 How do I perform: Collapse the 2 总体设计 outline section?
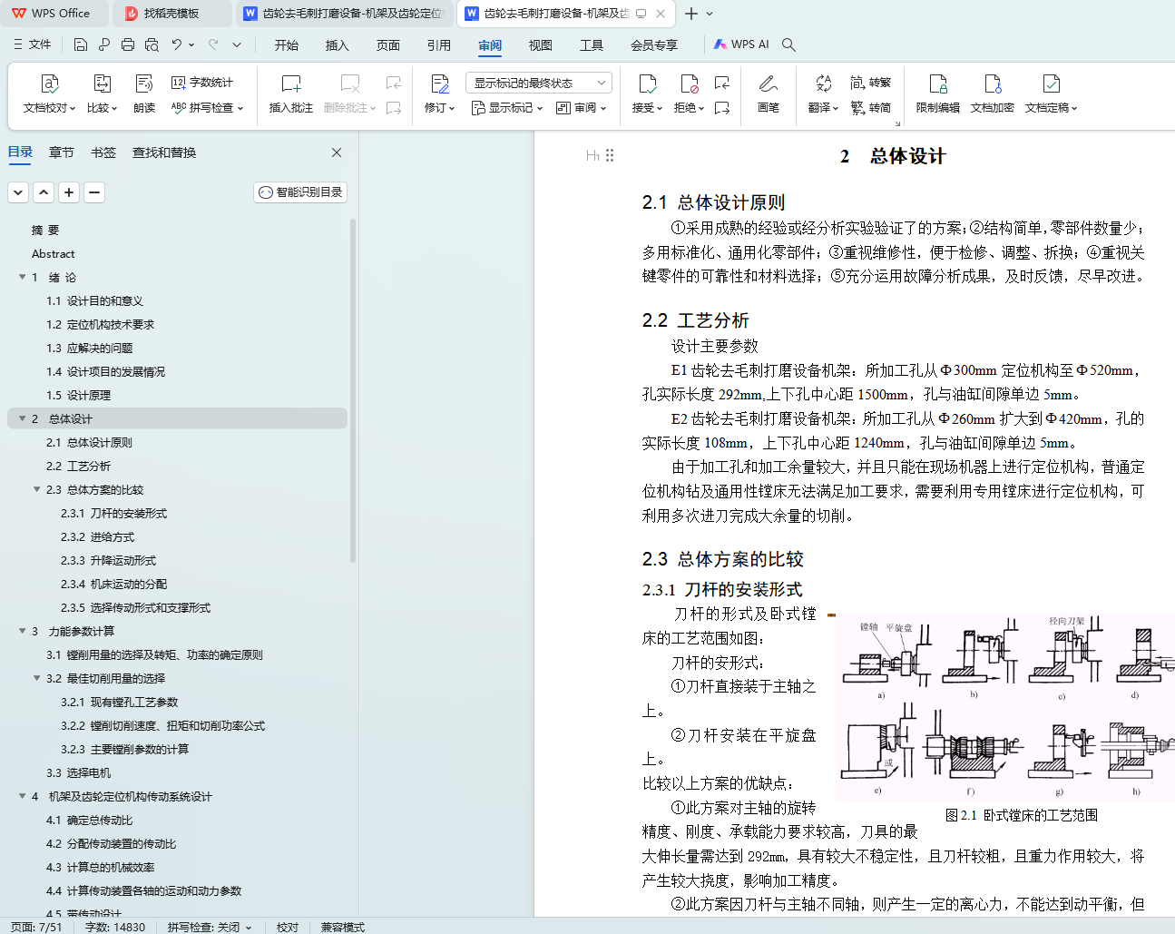point(23,419)
